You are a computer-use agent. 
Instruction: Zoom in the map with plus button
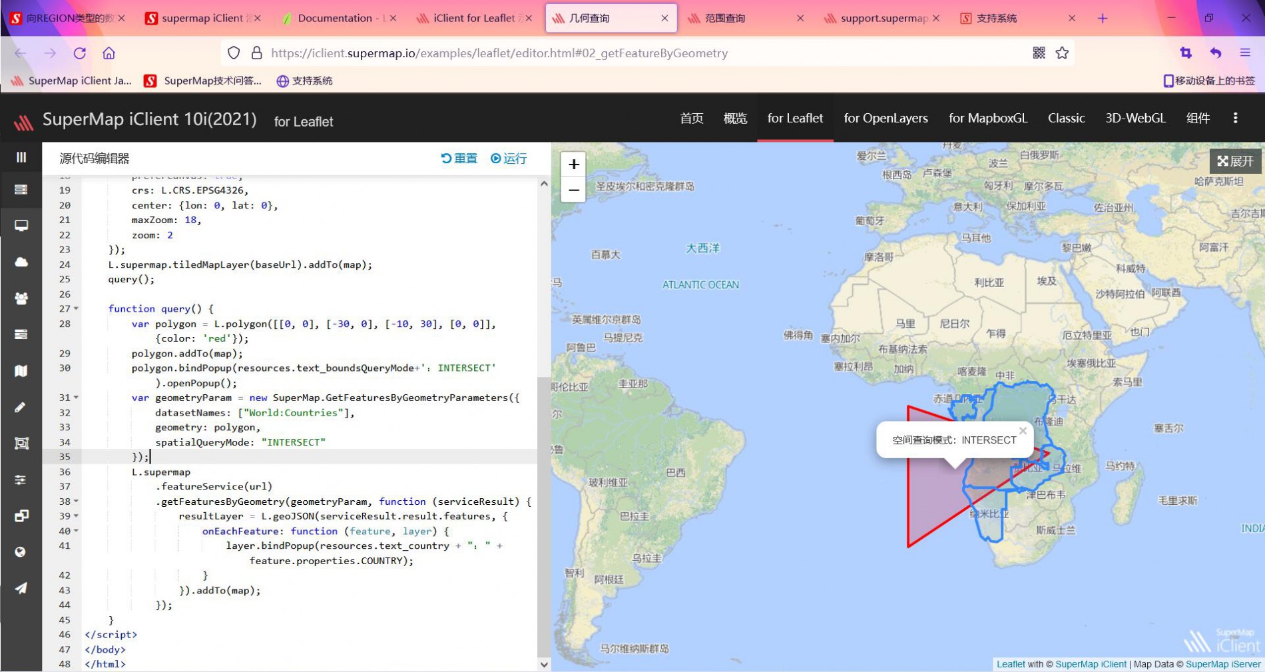point(573,165)
